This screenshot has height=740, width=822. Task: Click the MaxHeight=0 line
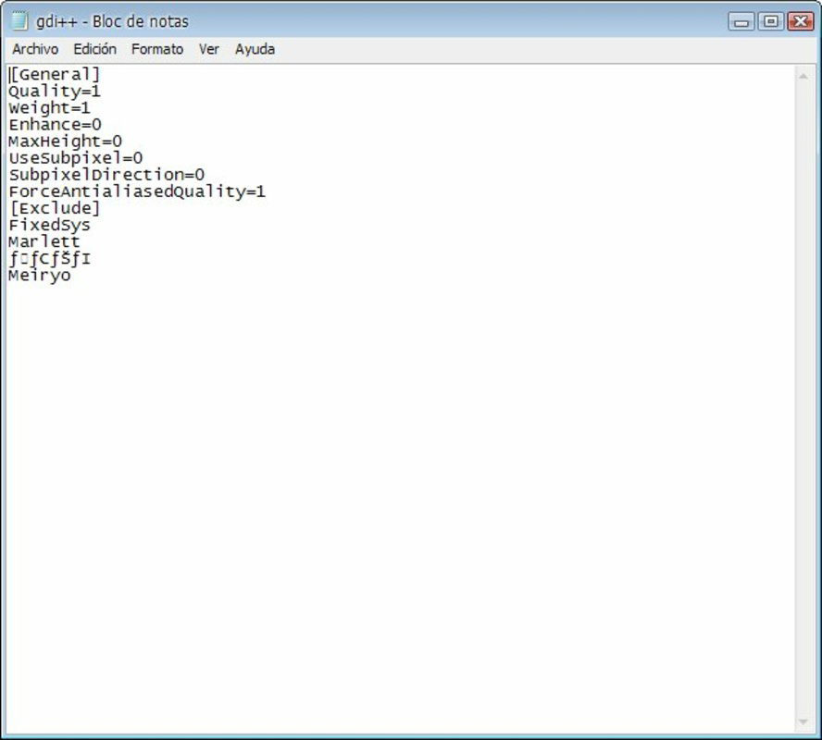66,142
